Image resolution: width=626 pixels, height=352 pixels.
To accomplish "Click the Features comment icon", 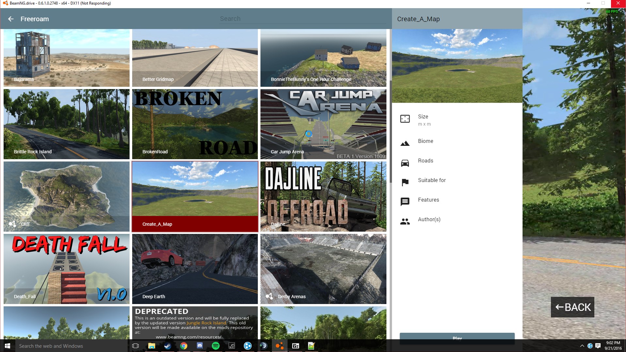I will coord(405,202).
